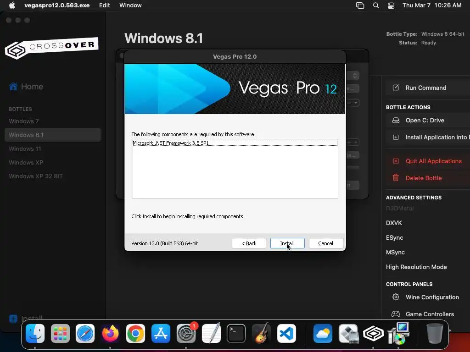Click the stepper arrows behind the installer dialog
Viewport: 470px width, 352px height.
pos(355,76)
